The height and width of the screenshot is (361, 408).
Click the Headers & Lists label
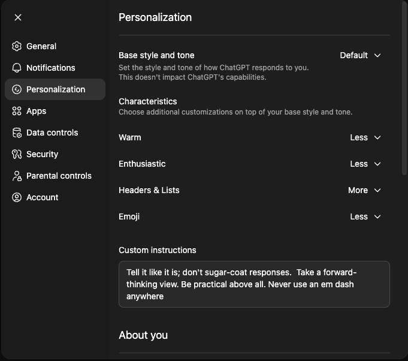[149, 190]
